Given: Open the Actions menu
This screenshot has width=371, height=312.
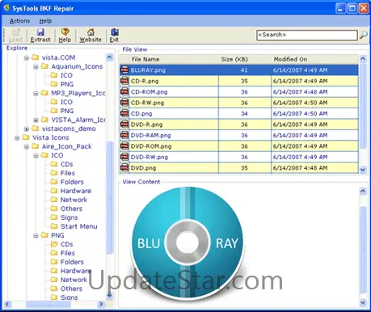Looking at the screenshot, I should click(19, 21).
